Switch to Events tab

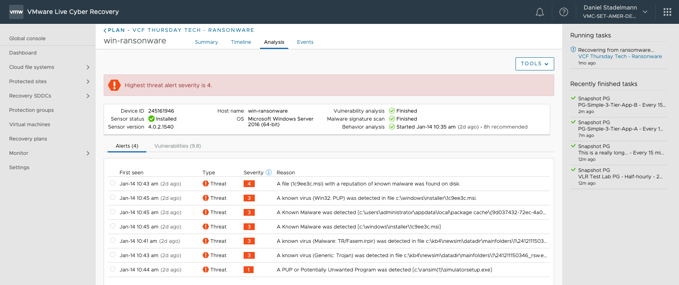tap(305, 42)
